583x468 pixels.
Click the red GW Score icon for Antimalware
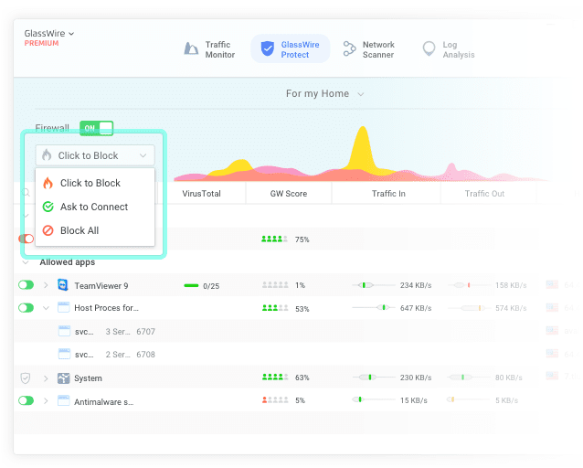point(264,400)
